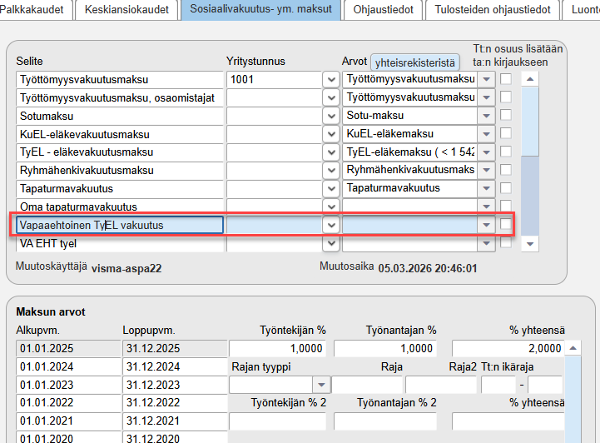Image resolution: width=600 pixels, height=443 pixels.
Task: Open Yritystunnus dropdown showing 1001
Action: tap(331, 80)
